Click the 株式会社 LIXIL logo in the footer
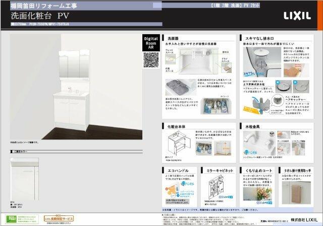The height and width of the screenshot is (226, 323). tap(304, 219)
